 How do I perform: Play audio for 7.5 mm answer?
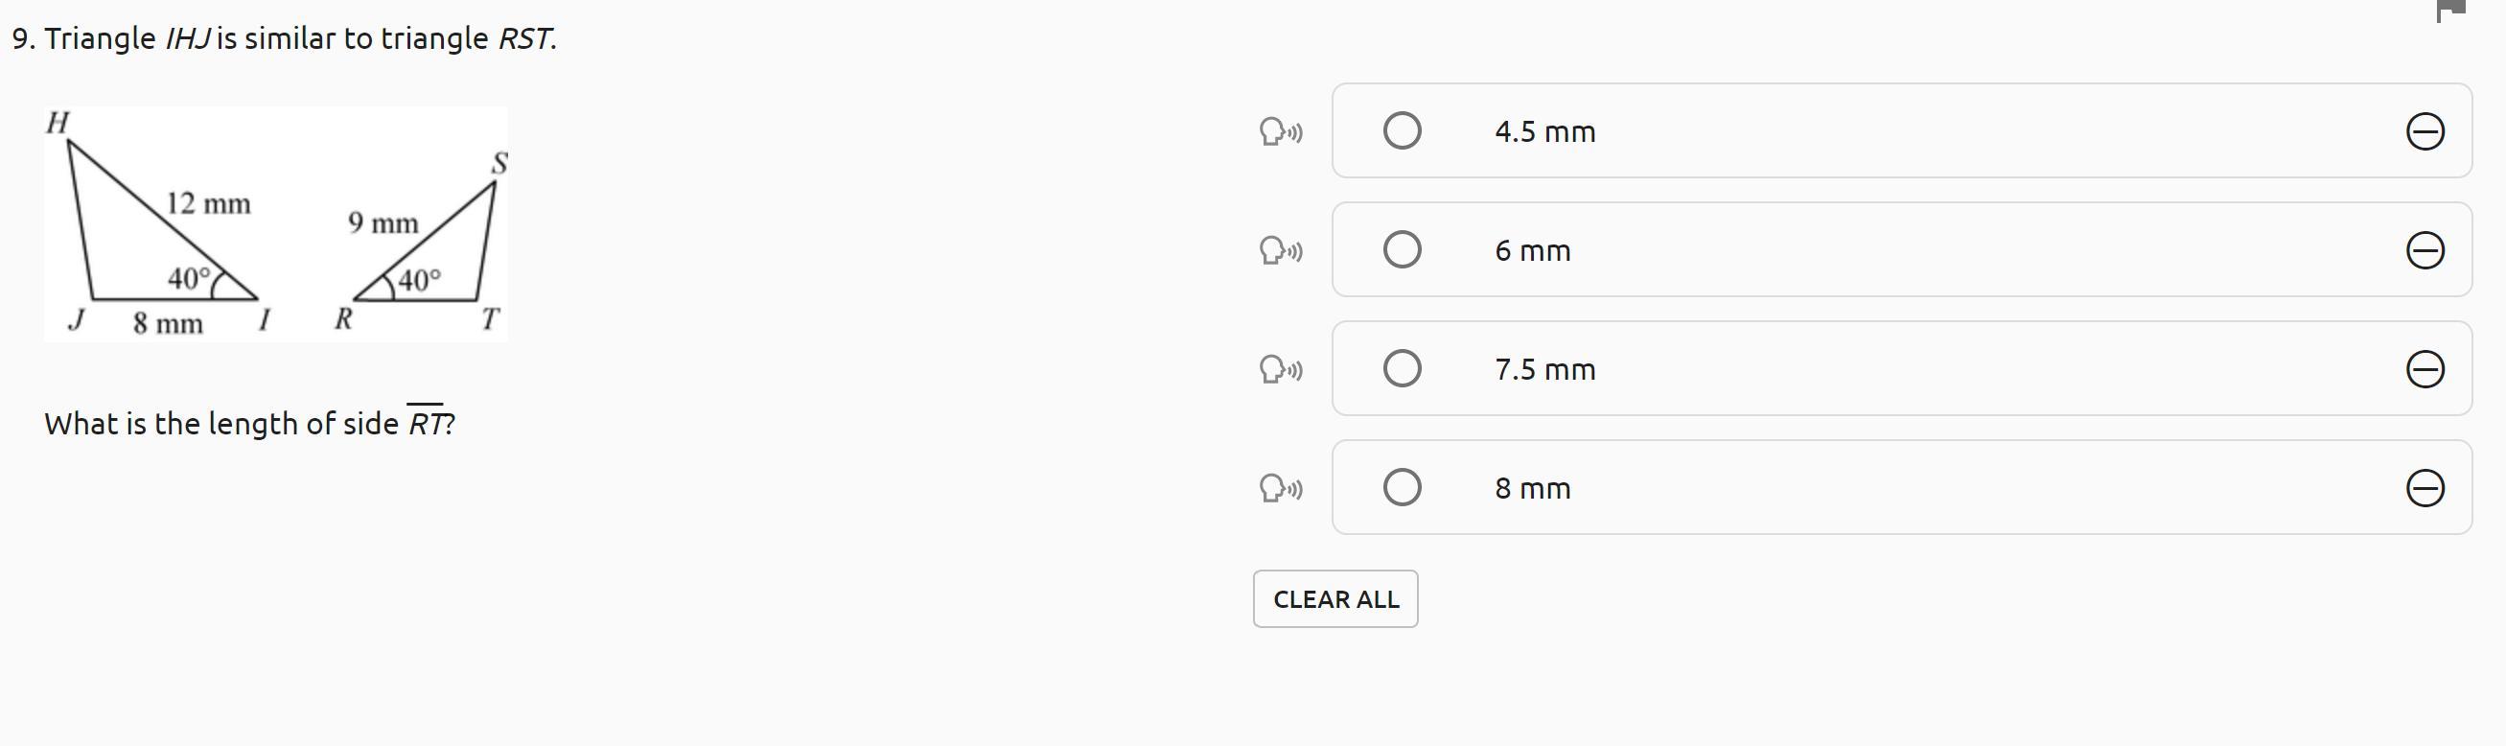coord(1280,369)
